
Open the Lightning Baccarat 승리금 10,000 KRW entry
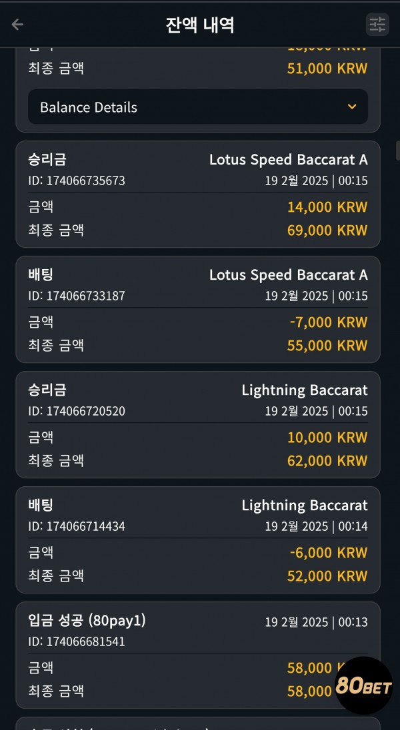pyautogui.click(x=198, y=424)
